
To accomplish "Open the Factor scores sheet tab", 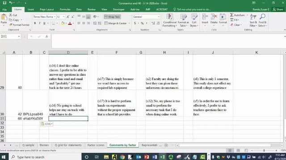I will (x=96, y=145).
